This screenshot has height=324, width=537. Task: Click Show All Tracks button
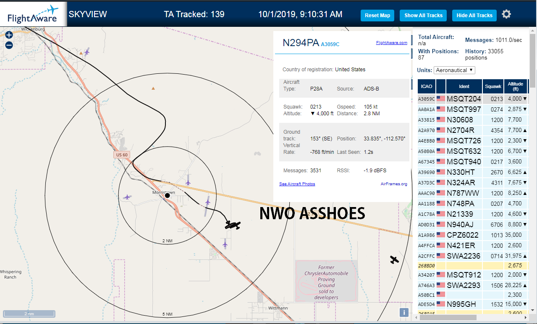pos(423,16)
